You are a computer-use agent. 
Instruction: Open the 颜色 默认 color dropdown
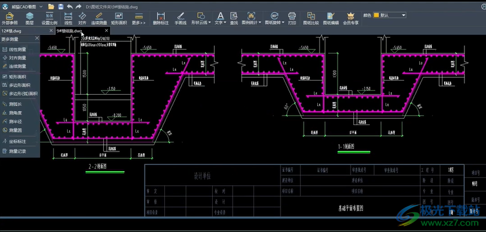389,15
